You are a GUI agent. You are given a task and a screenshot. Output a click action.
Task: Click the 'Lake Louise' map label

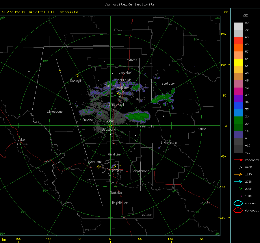22,142
